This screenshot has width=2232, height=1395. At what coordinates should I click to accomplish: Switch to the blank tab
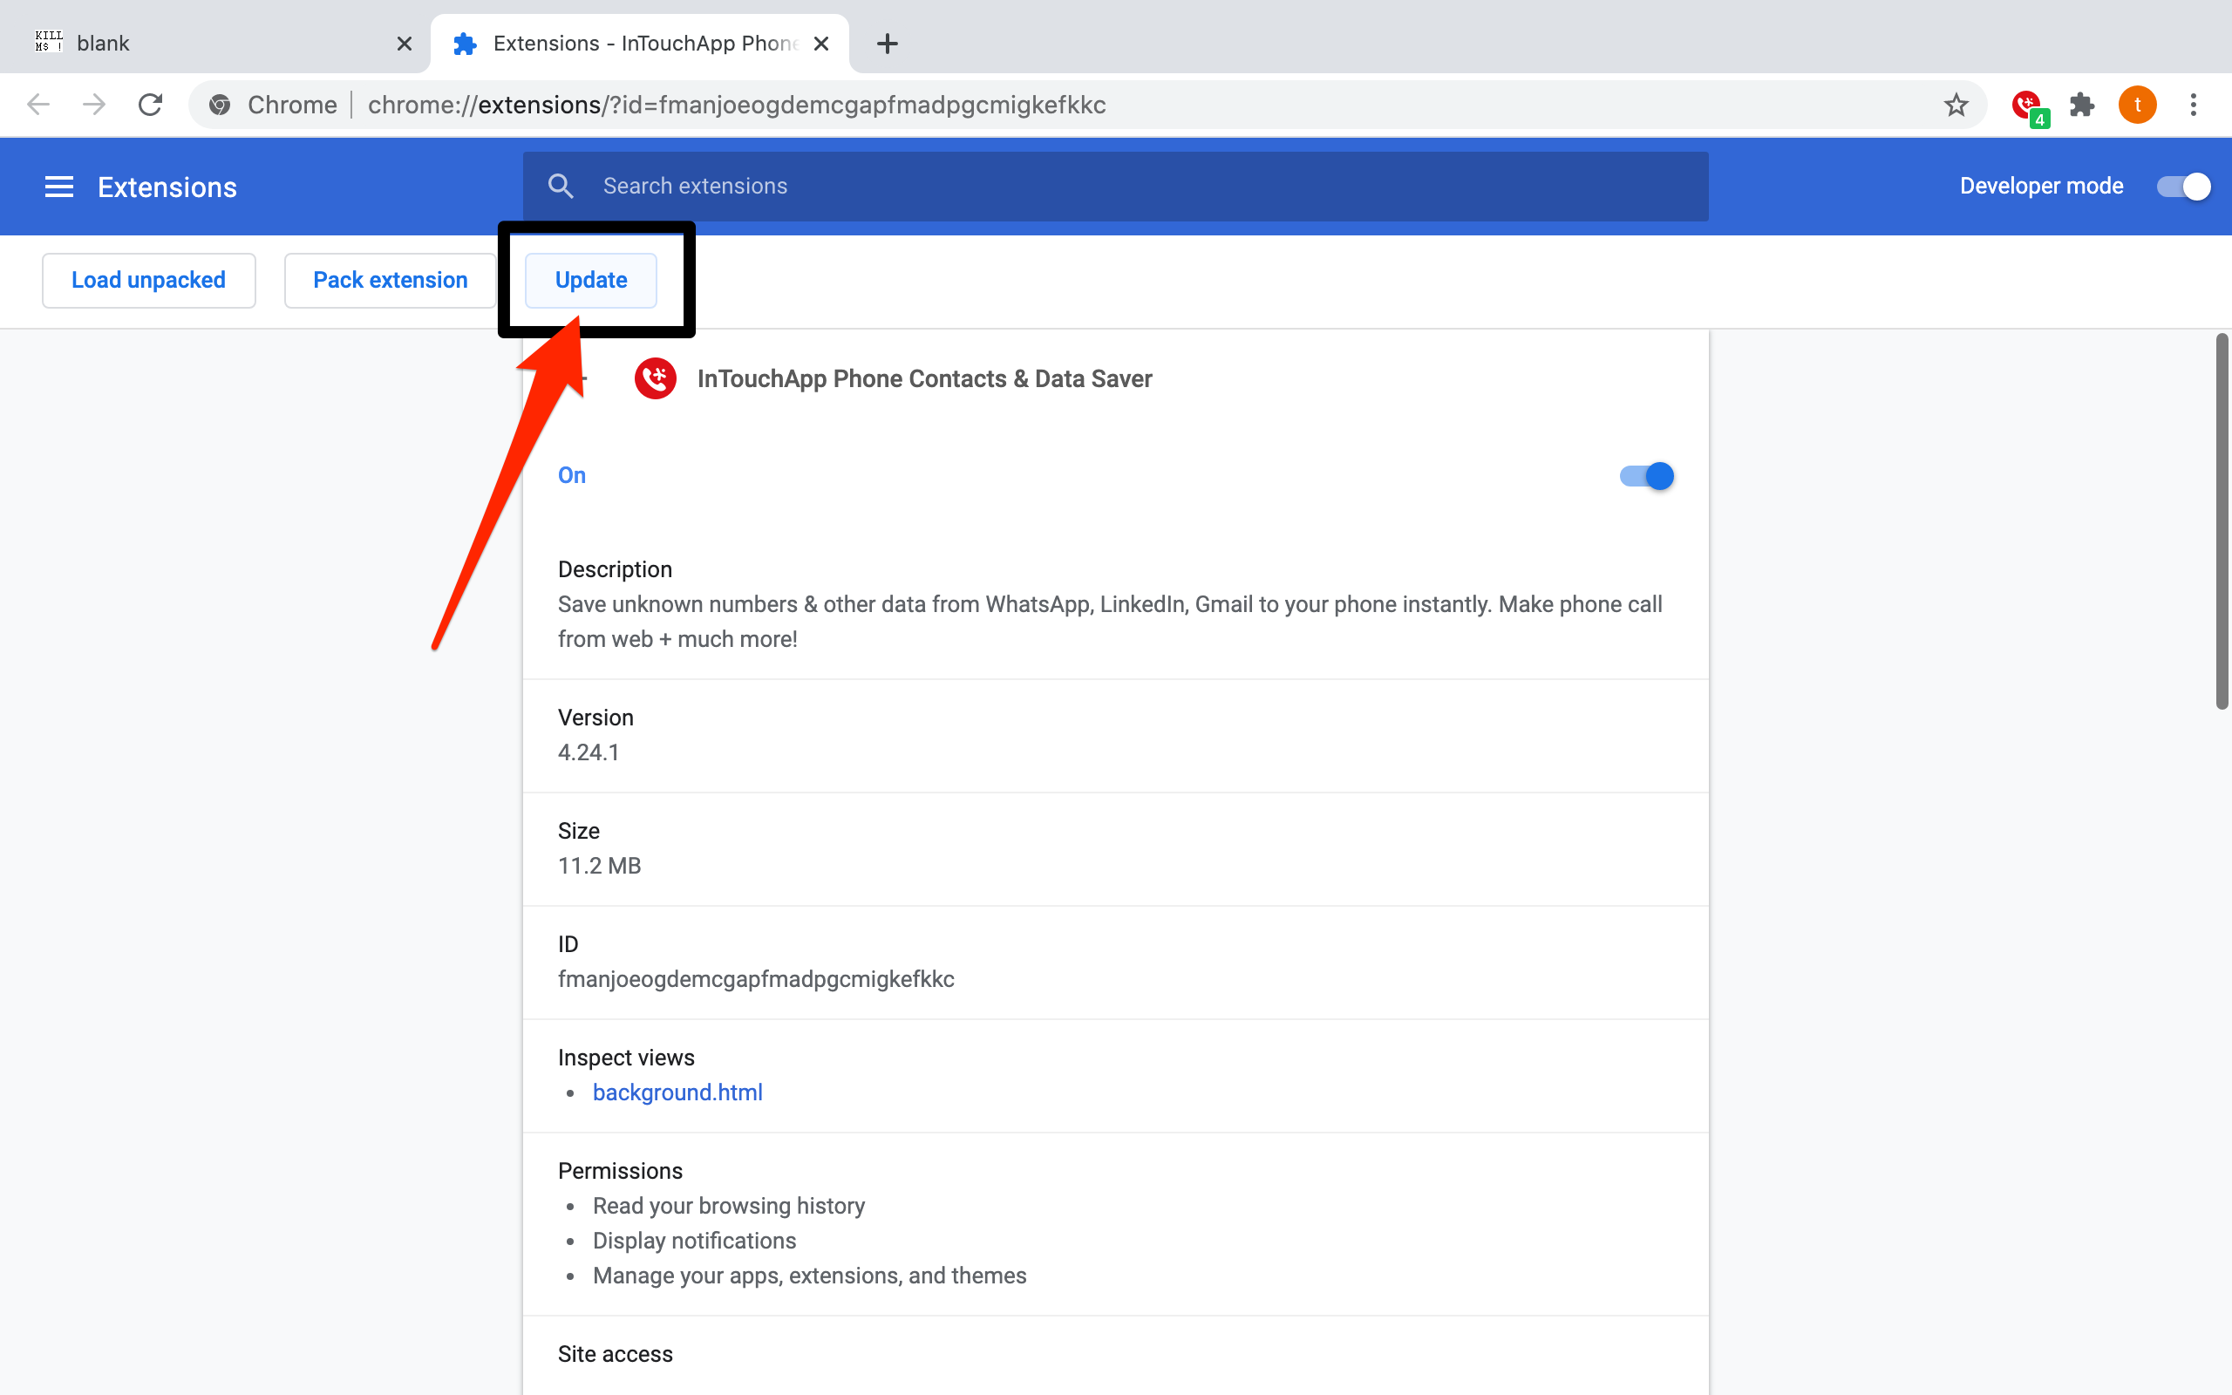click(x=212, y=44)
